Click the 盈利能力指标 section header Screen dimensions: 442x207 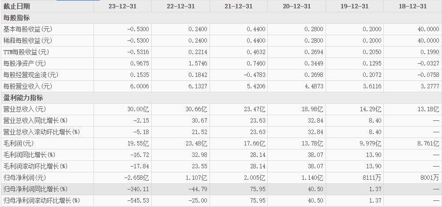coord(23,98)
